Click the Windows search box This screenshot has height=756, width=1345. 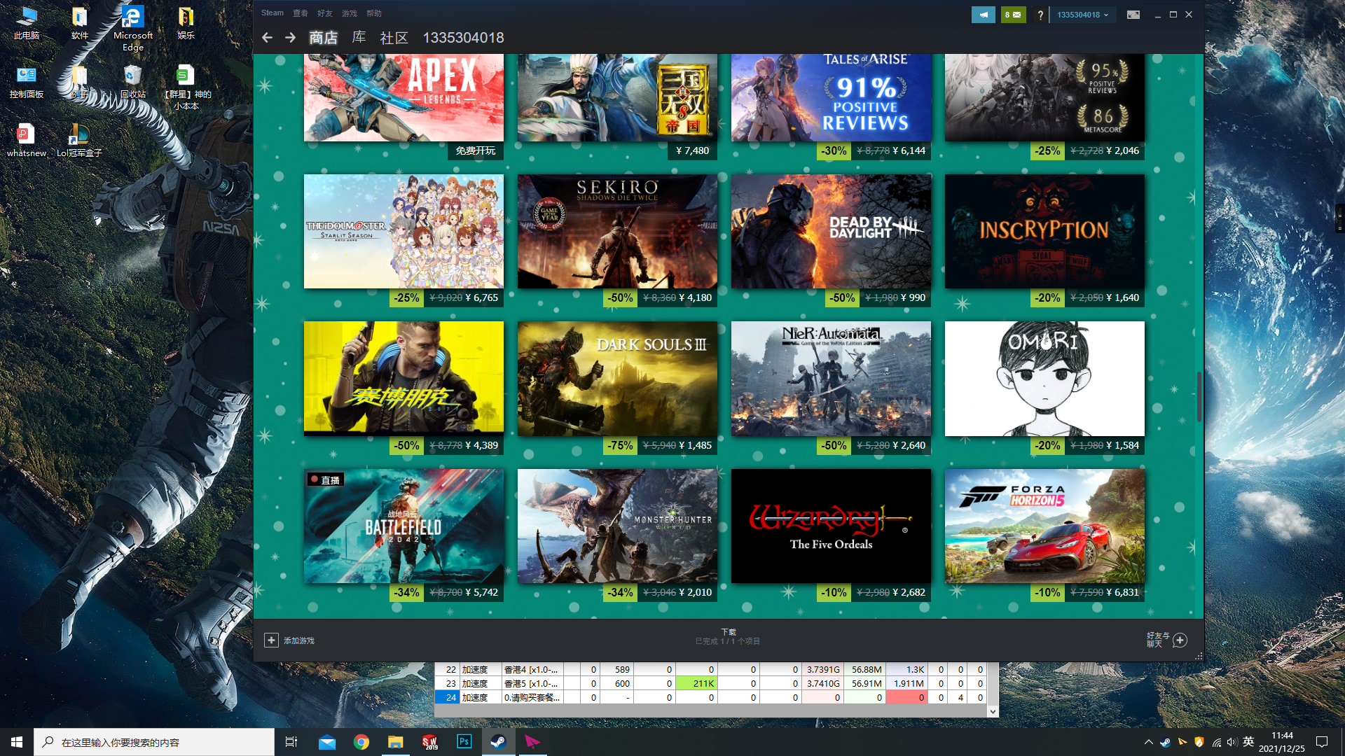tap(154, 742)
